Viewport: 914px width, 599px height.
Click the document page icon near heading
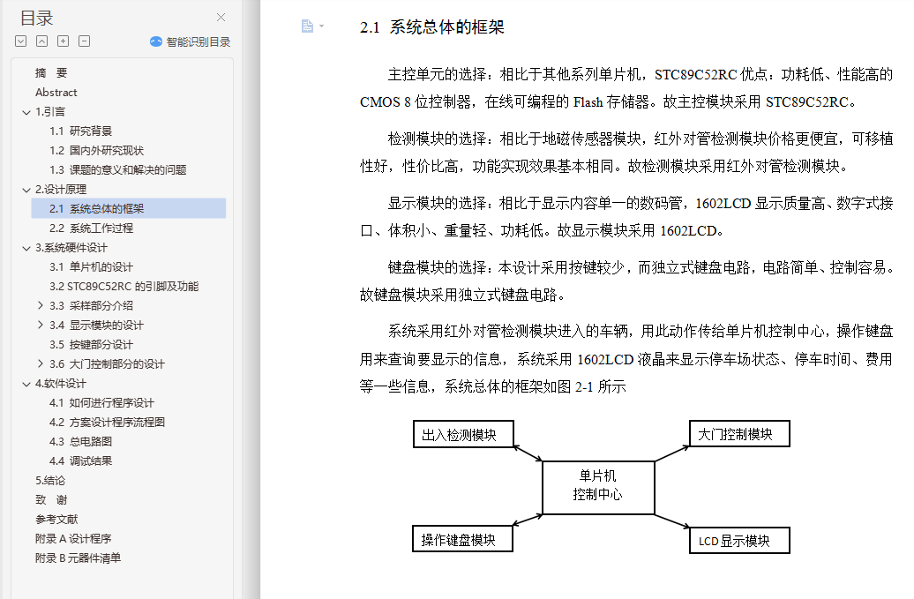(x=307, y=26)
